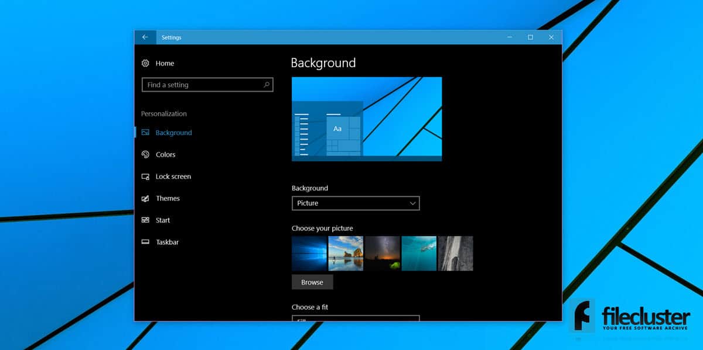Screen dimensions: 703x350
Task: Open Home in Settings sidebar
Action: (165, 63)
